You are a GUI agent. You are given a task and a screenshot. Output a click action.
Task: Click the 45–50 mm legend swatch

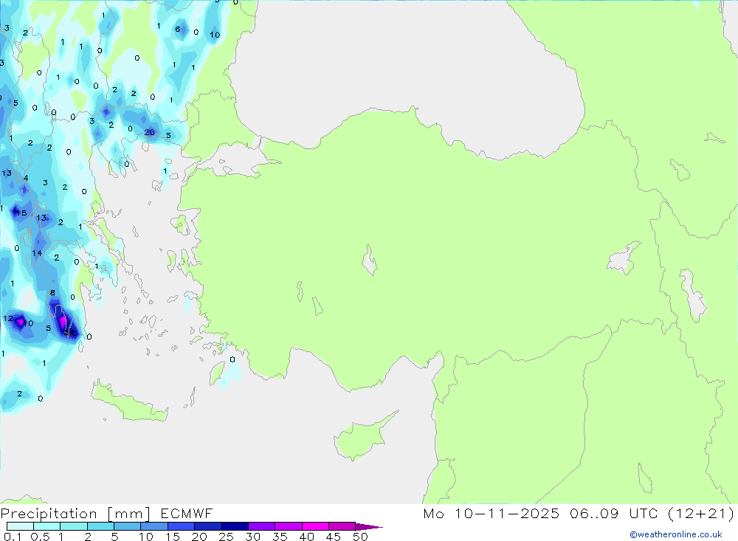[342, 526]
